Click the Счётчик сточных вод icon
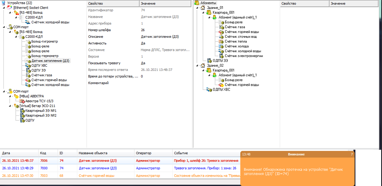The height and width of the screenshot is (186, 382). point(221,37)
